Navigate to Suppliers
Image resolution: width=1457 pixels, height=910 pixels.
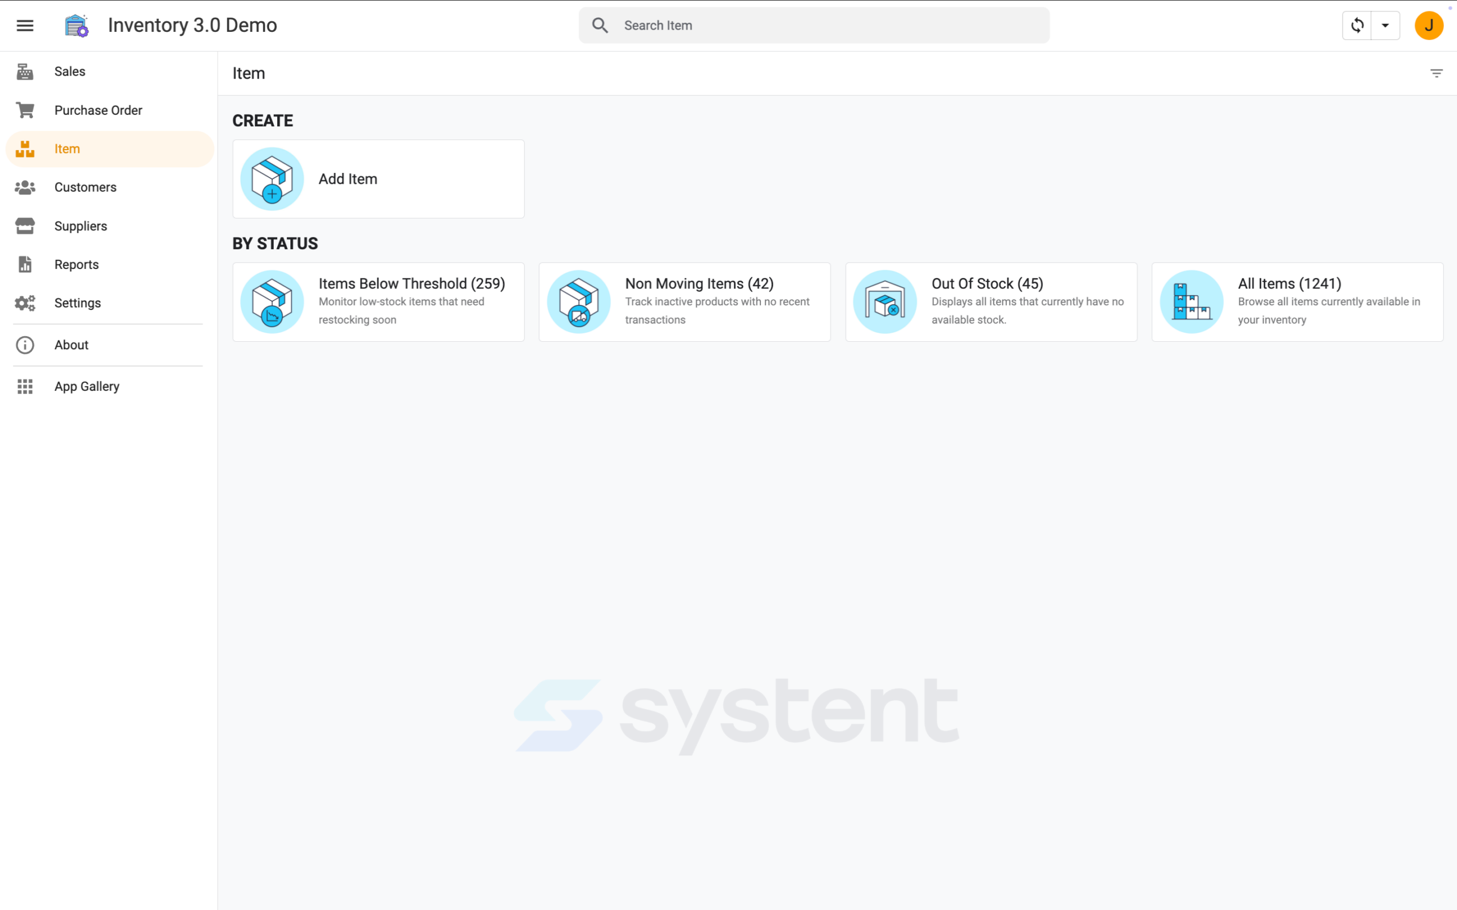pyautogui.click(x=110, y=226)
